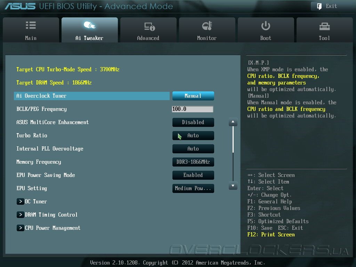Open the Tool tab

324,30
